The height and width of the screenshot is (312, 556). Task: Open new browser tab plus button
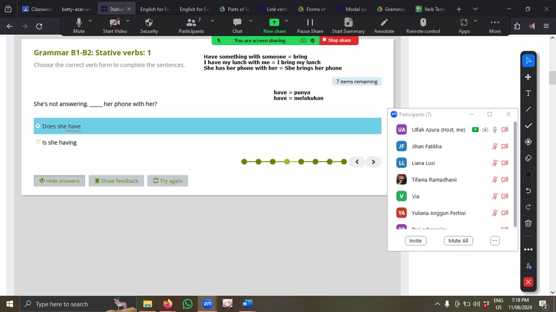tap(459, 9)
